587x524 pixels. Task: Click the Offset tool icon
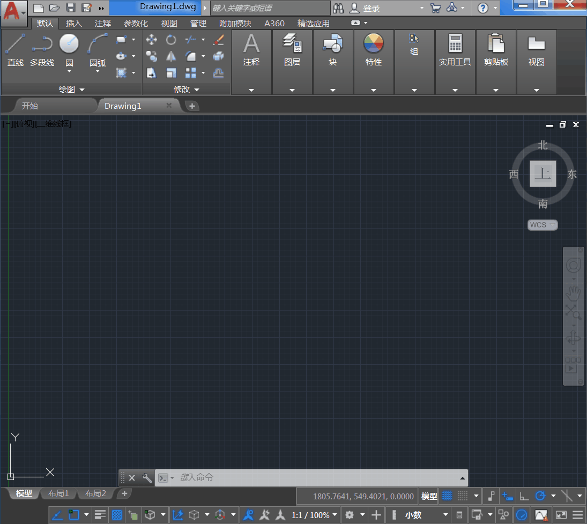pyautogui.click(x=218, y=72)
